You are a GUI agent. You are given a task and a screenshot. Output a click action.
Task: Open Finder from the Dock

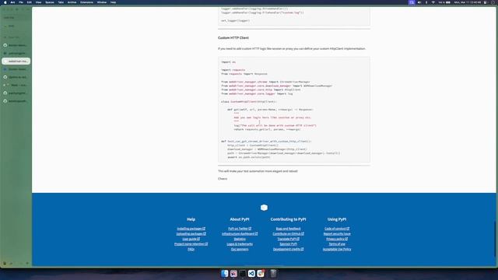point(225,273)
